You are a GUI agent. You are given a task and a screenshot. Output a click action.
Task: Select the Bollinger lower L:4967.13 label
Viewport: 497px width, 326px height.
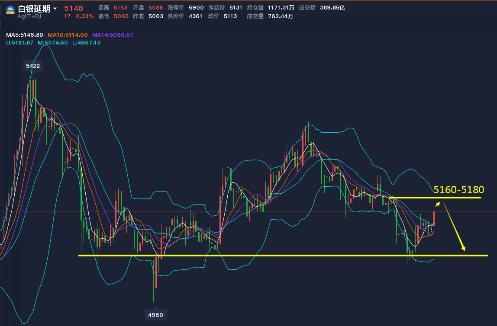pos(86,42)
